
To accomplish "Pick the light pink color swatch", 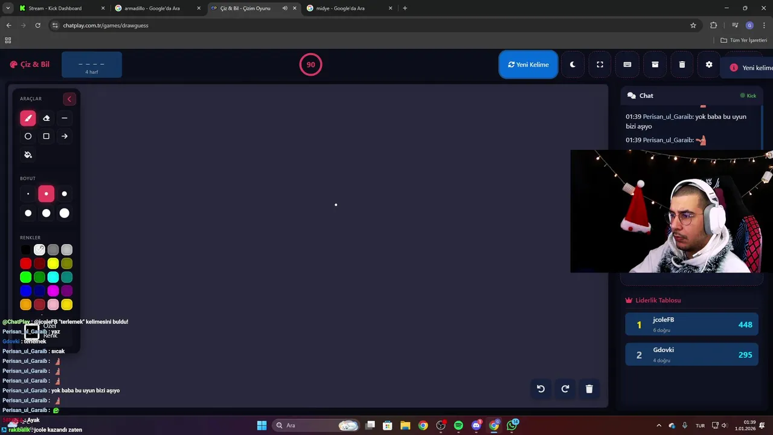I will point(53,305).
